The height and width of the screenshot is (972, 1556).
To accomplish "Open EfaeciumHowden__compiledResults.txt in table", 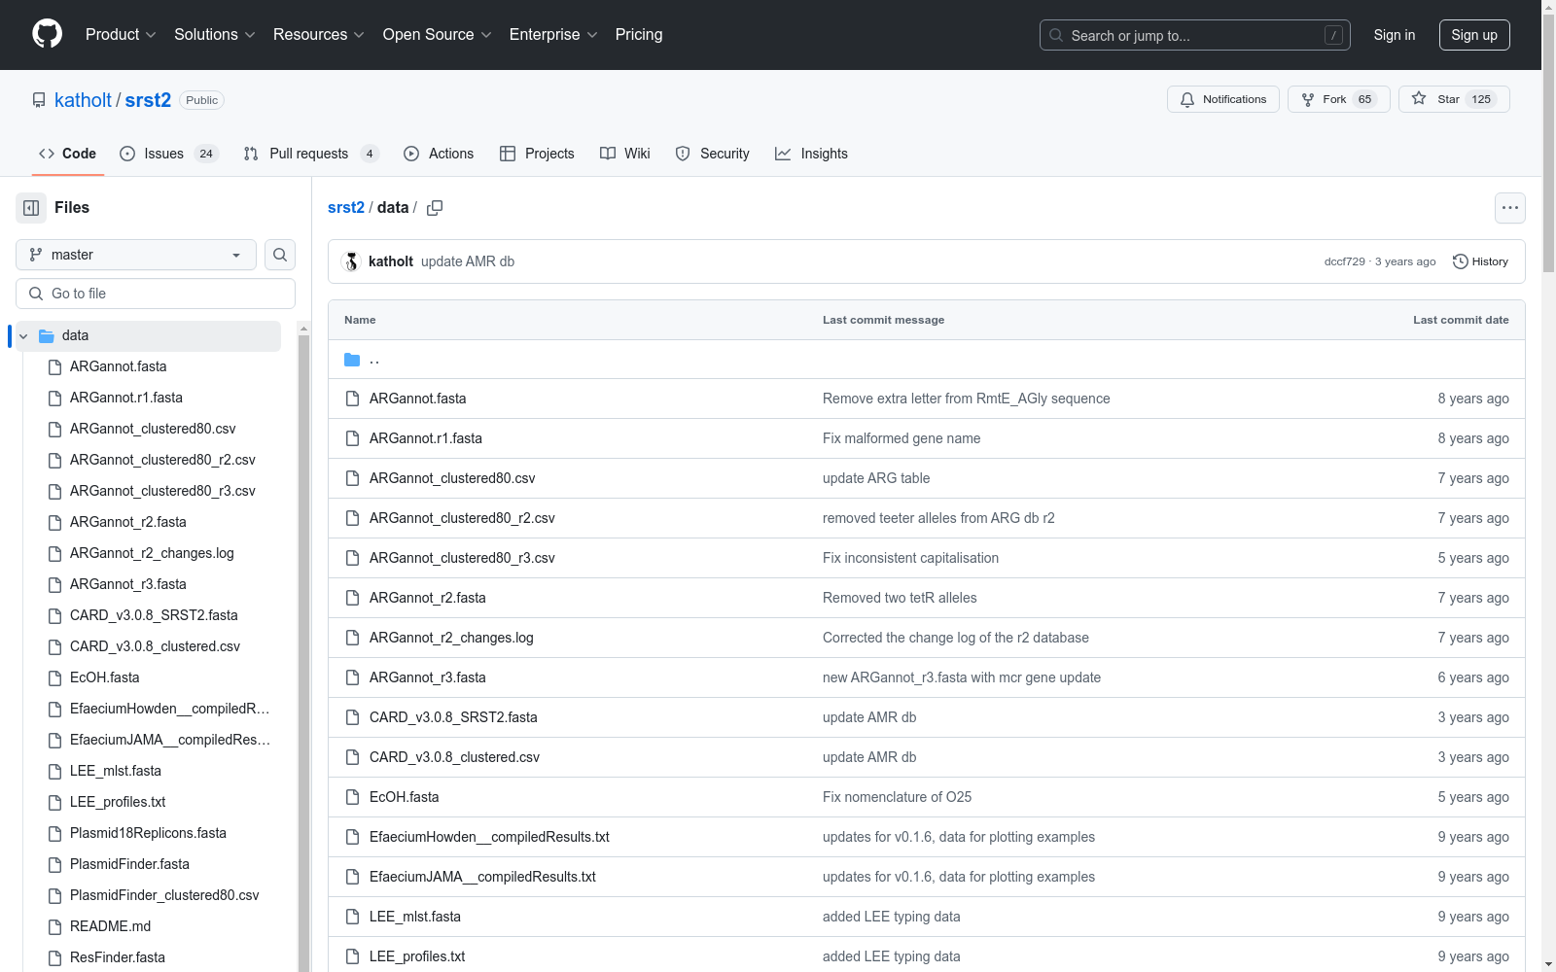I will [489, 837].
